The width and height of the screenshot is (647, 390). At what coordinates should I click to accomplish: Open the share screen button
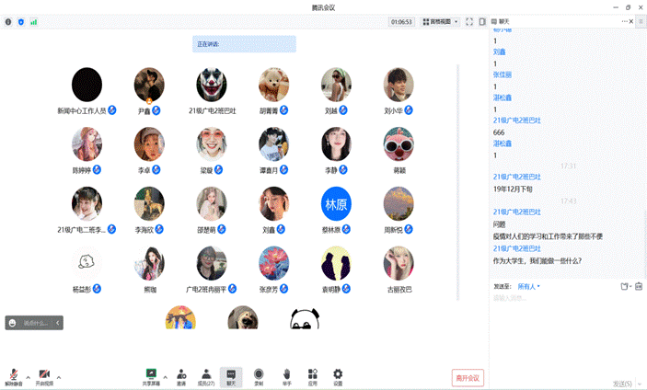click(151, 377)
